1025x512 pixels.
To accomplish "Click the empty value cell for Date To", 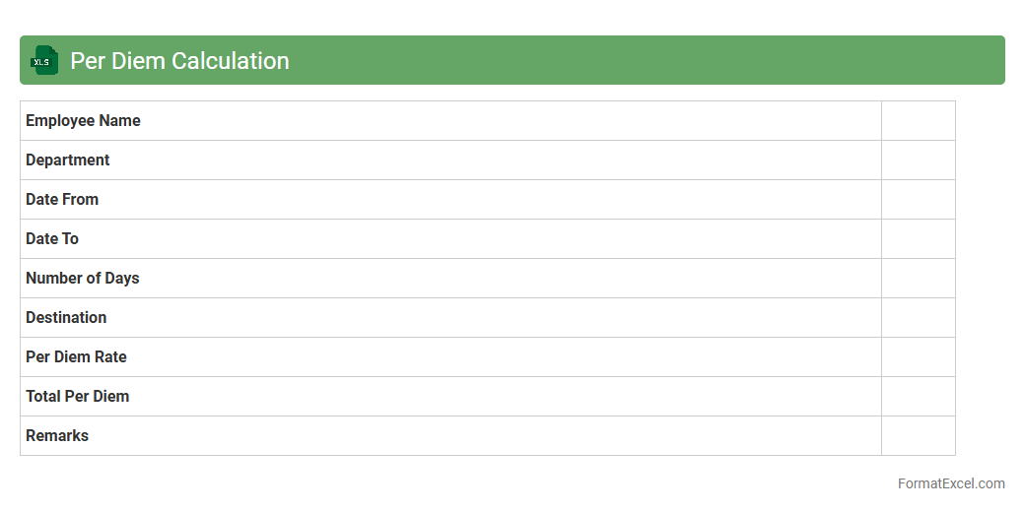I will pos(918,239).
